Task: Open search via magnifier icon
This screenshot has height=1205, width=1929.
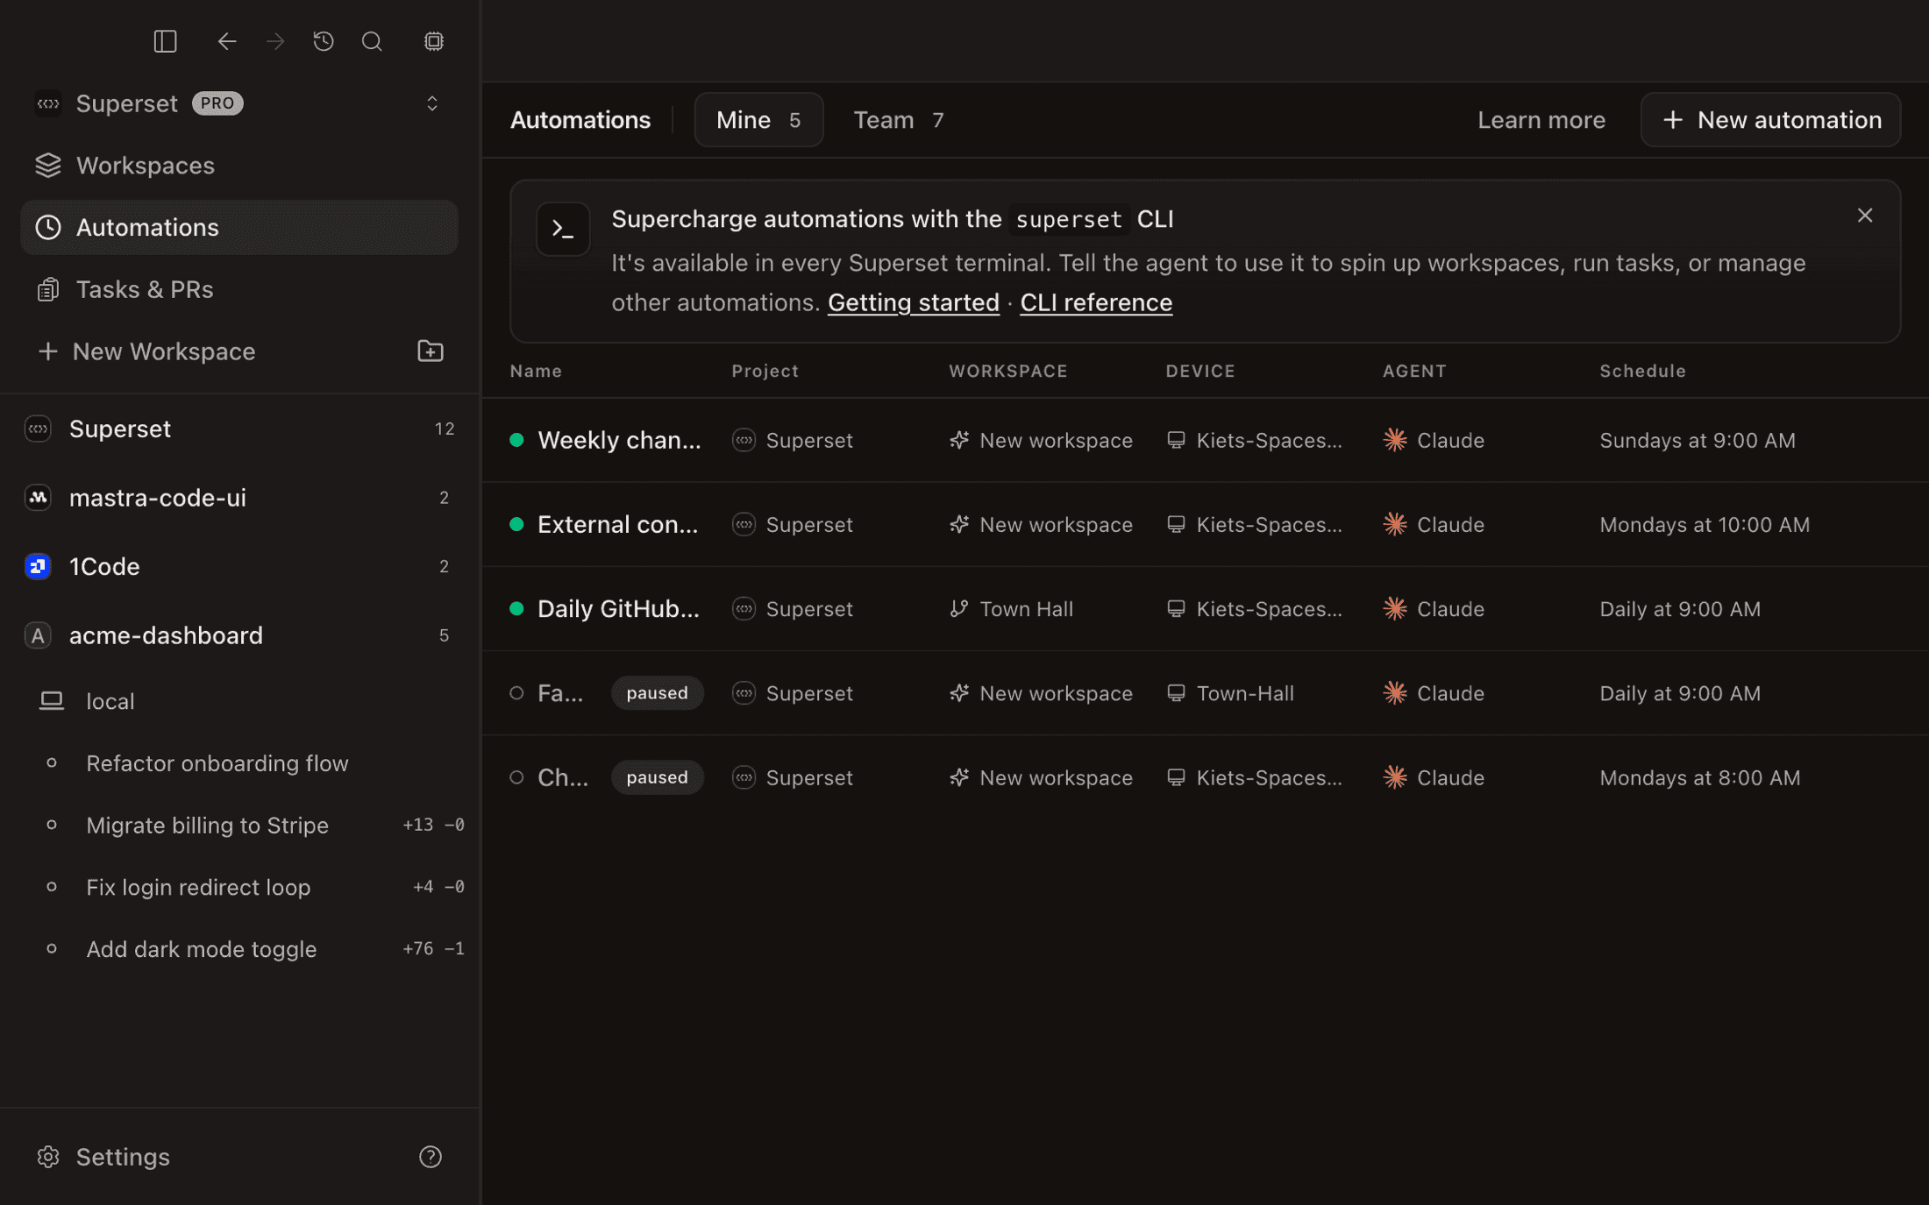Action: [x=372, y=41]
